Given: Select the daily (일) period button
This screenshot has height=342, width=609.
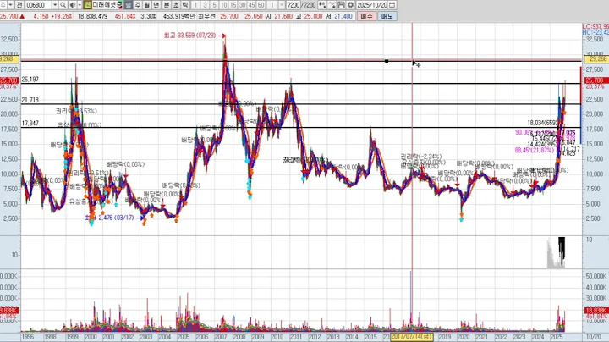Looking at the screenshot, I should [x=129, y=5].
